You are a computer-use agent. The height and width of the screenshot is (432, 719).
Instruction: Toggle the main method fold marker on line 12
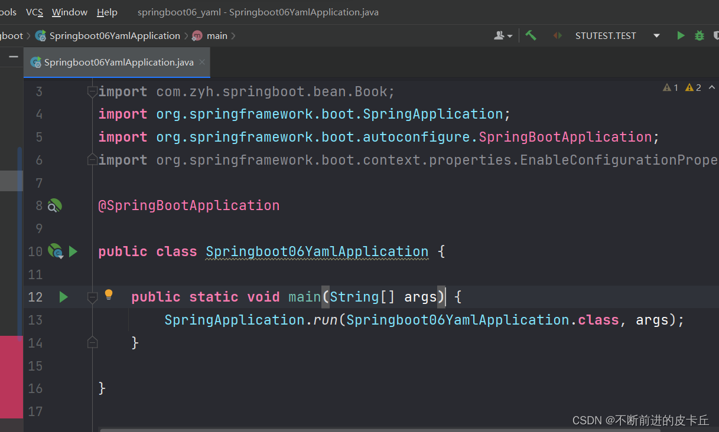92,297
